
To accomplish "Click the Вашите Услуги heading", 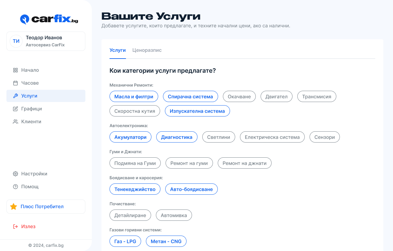I will coord(151,16).
